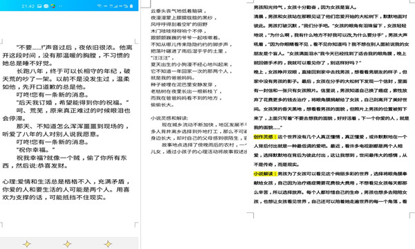Click the 小说灵感和解读 heading
Viewport: 415px width, 249px height.
(x=169, y=118)
